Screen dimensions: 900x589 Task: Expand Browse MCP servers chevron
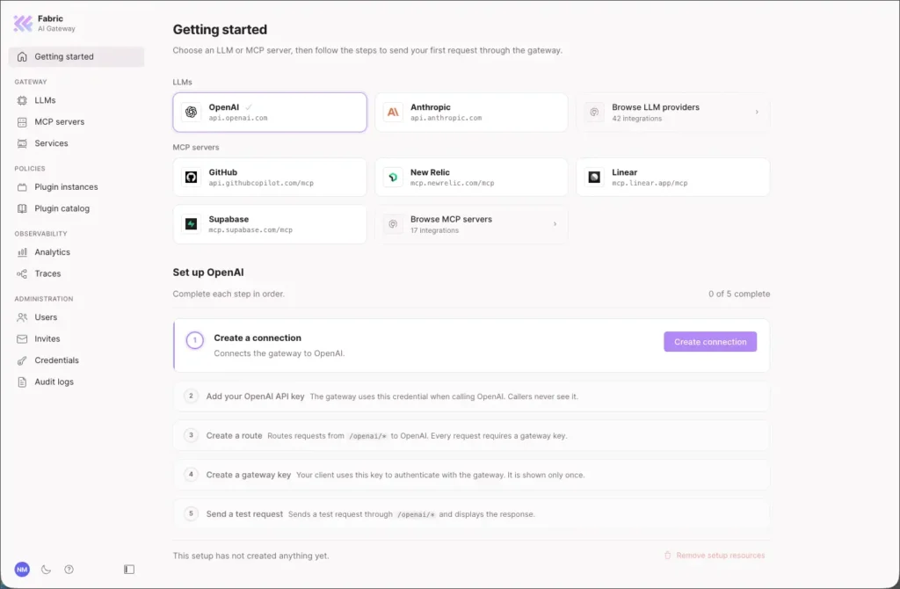coord(555,224)
